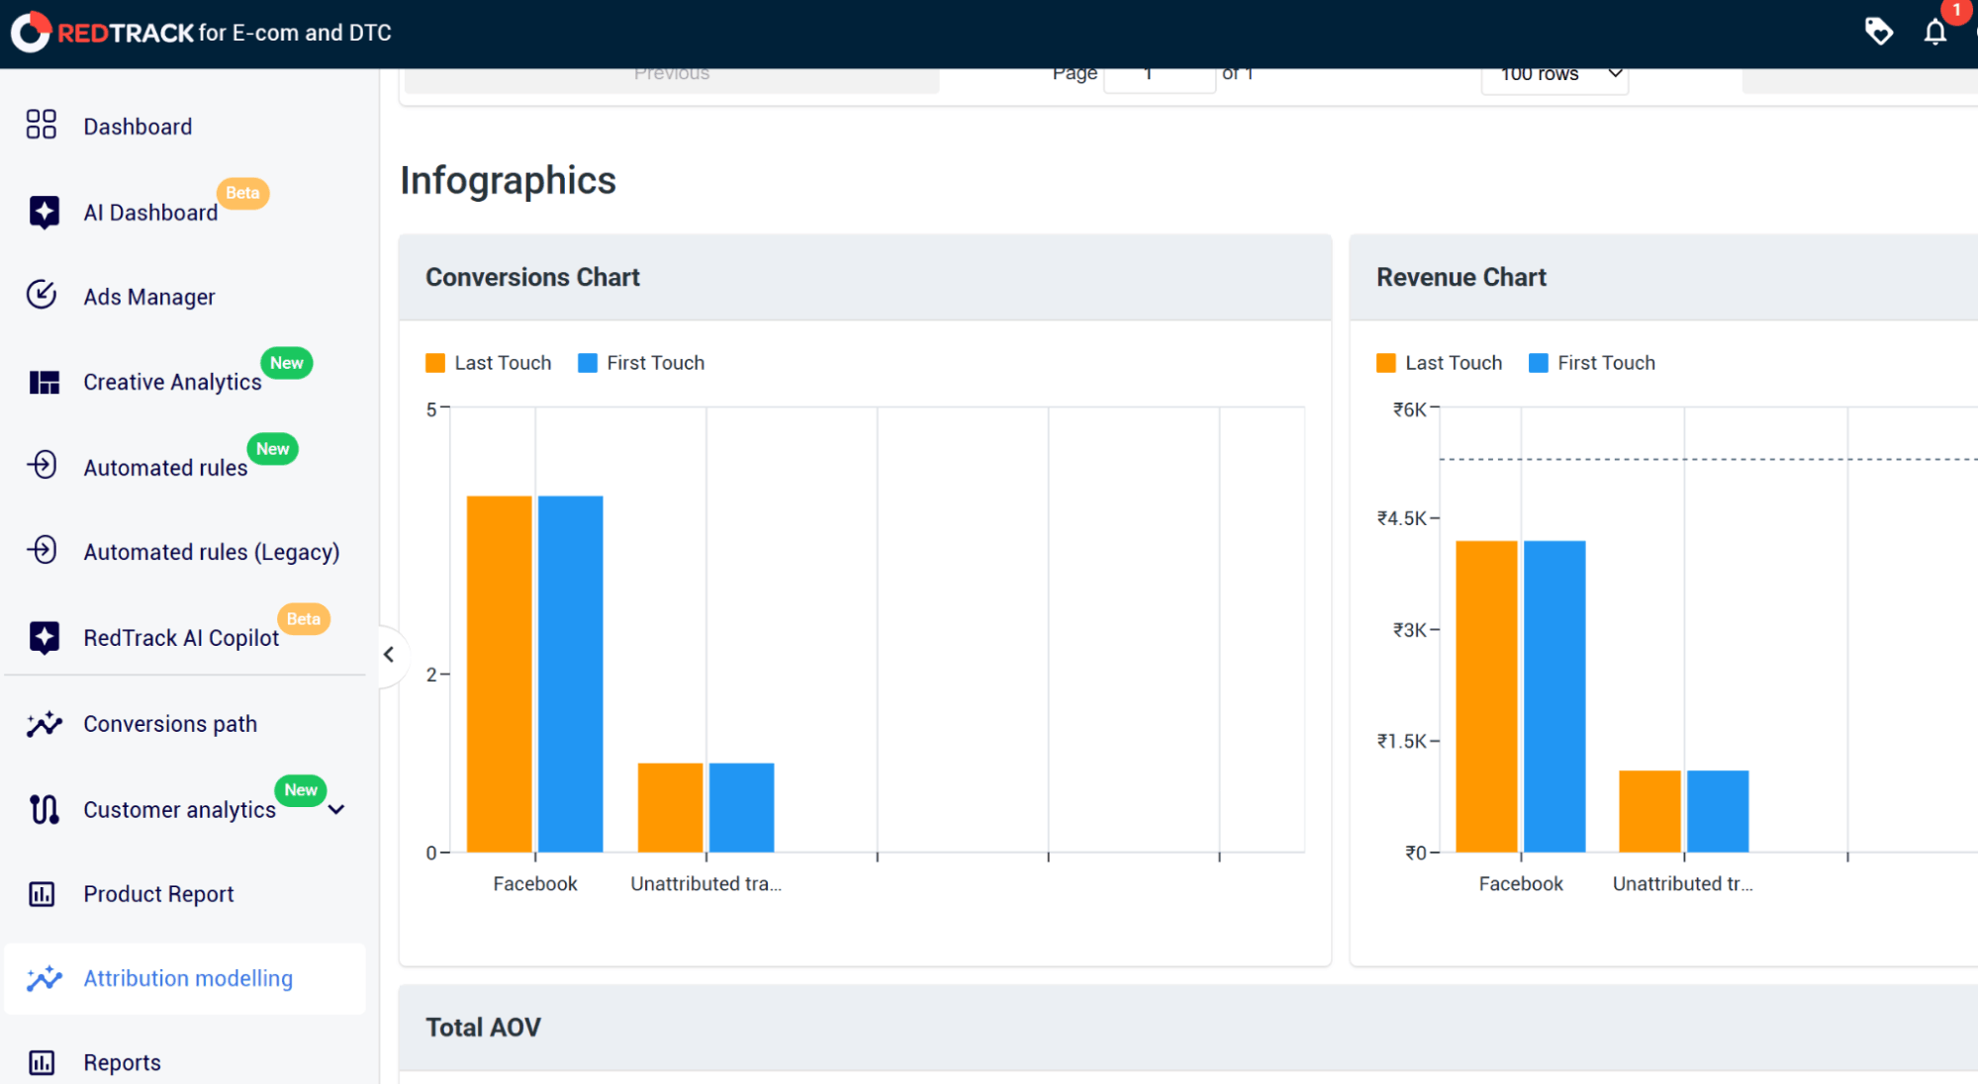
Task: Click Facebook First Touch bar in Conversions Chart
Action: [x=570, y=674]
